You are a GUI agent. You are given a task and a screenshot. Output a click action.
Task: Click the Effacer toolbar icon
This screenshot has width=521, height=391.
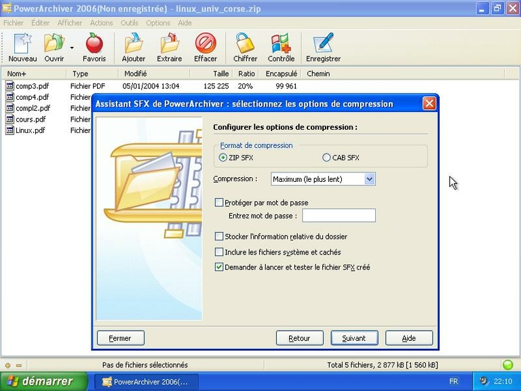pos(206,43)
